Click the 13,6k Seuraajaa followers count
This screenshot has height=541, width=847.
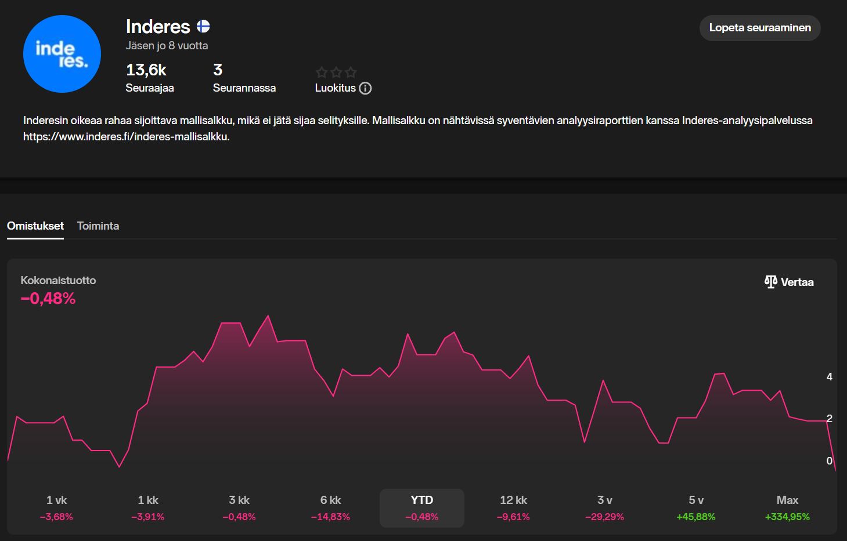150,78
